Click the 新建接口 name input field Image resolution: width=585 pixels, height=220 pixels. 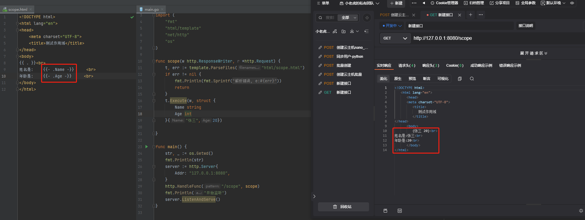[459, 26]
